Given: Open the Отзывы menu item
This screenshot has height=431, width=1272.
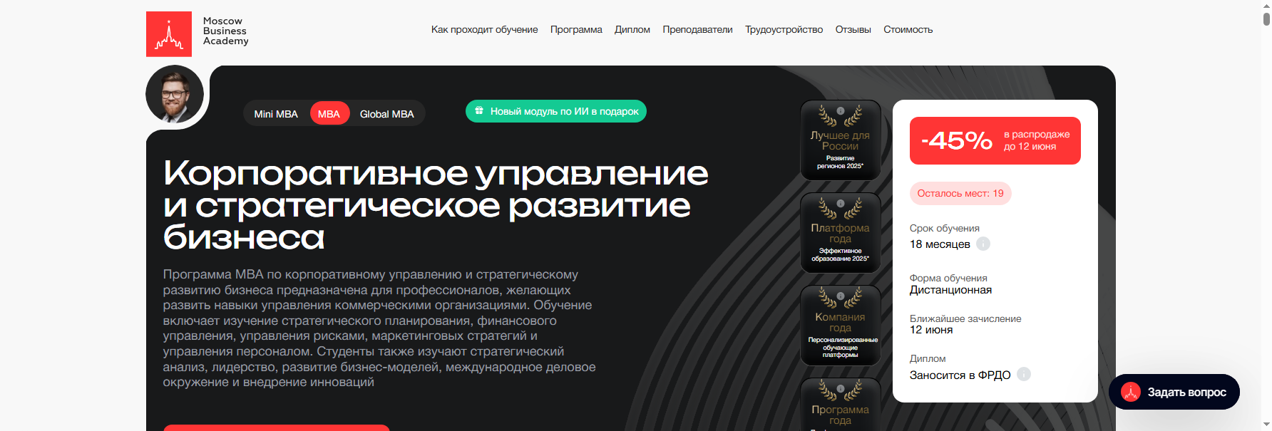Looking at the screenshot, I should pos(853,29).
